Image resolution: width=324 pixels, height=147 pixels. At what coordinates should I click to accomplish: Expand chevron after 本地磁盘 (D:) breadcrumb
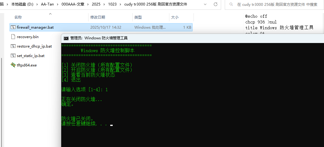click(37, 5)
